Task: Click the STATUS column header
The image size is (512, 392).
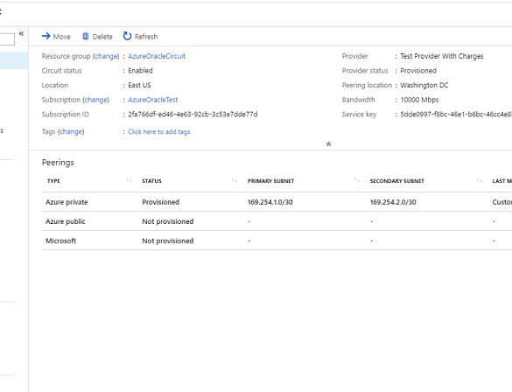Action: coord(151,181)
